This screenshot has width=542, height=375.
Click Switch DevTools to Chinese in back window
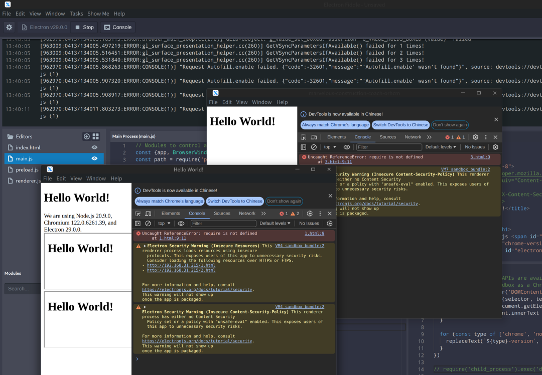(400, 125)
